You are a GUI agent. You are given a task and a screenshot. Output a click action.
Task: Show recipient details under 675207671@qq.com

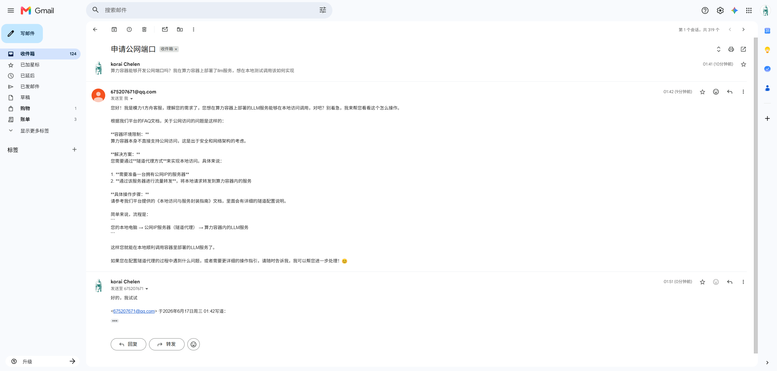point(131,99)
